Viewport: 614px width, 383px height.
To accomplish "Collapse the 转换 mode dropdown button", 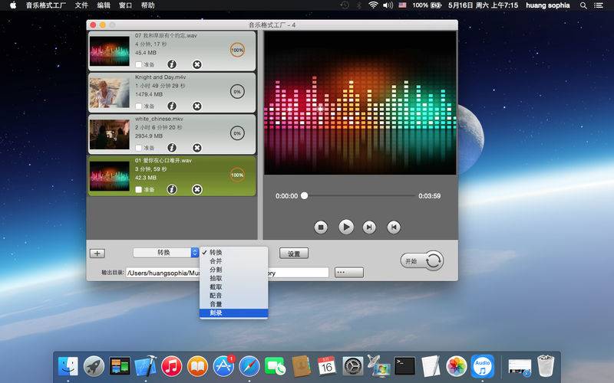I will [166, 252].
